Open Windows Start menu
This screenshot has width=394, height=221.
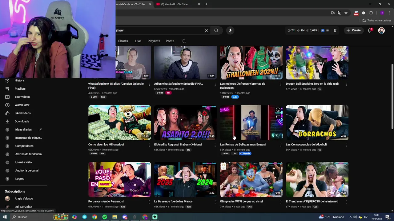[x=5, y=217]
